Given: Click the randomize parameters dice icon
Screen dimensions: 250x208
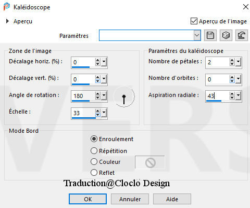Looking at the screenshot, I should click(226, 35).
